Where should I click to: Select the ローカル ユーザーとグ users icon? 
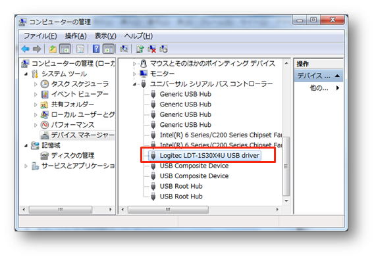pyautogui.click(x=44, y=114)
